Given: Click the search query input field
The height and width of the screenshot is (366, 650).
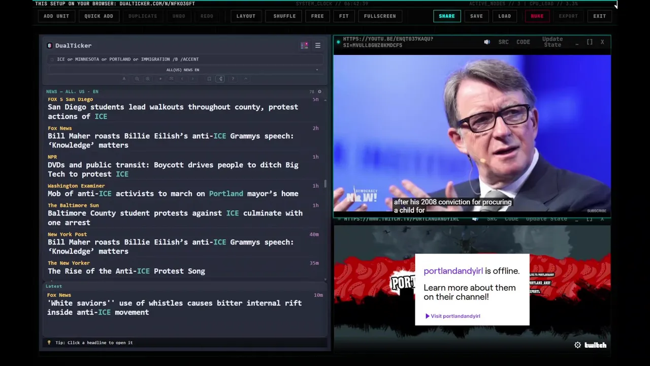Looking at the screenshot, I should tap(185, 59).
